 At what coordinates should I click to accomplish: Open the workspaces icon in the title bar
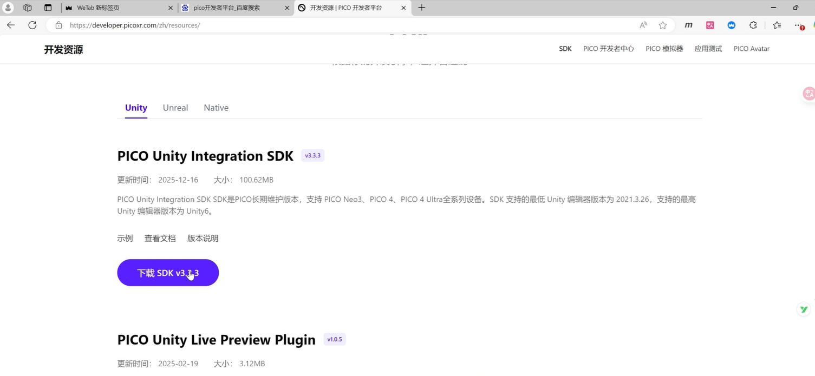click(x=28, y=8)
